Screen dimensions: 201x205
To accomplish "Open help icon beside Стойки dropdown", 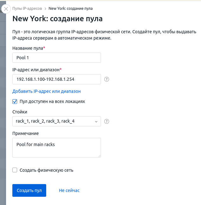I will [107, 121].
